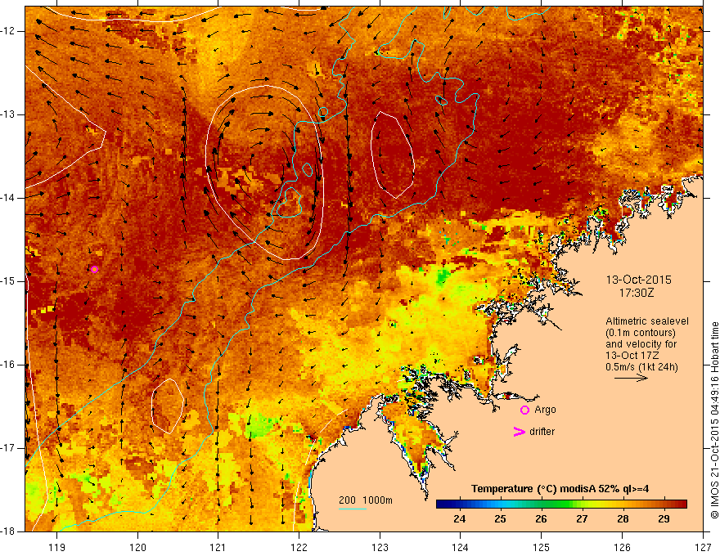720x556 pixels.
Task: Click the latitude axis label -15
Action: point(8,281)
